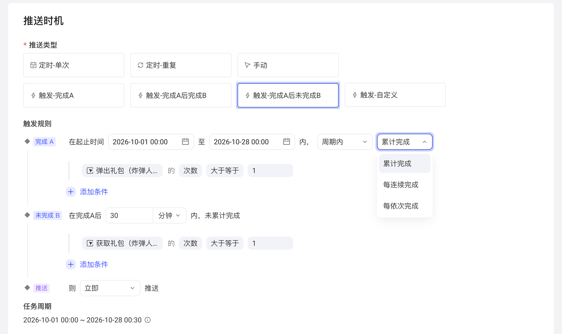562x334 pixels.
Task: Open the 立即 push timing dropdown
Action: point(110,288)
